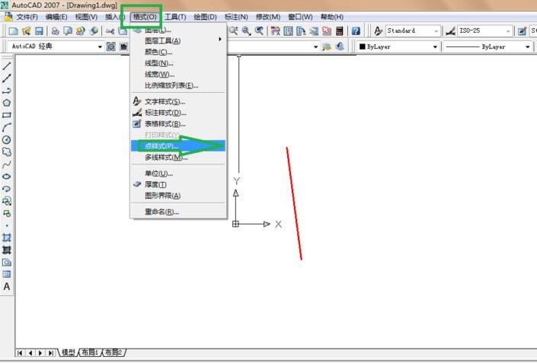Image resolution: width=537 pixels, height=363 pixels.
Task: Select the Polyline tool
Action: pos(7,91)
